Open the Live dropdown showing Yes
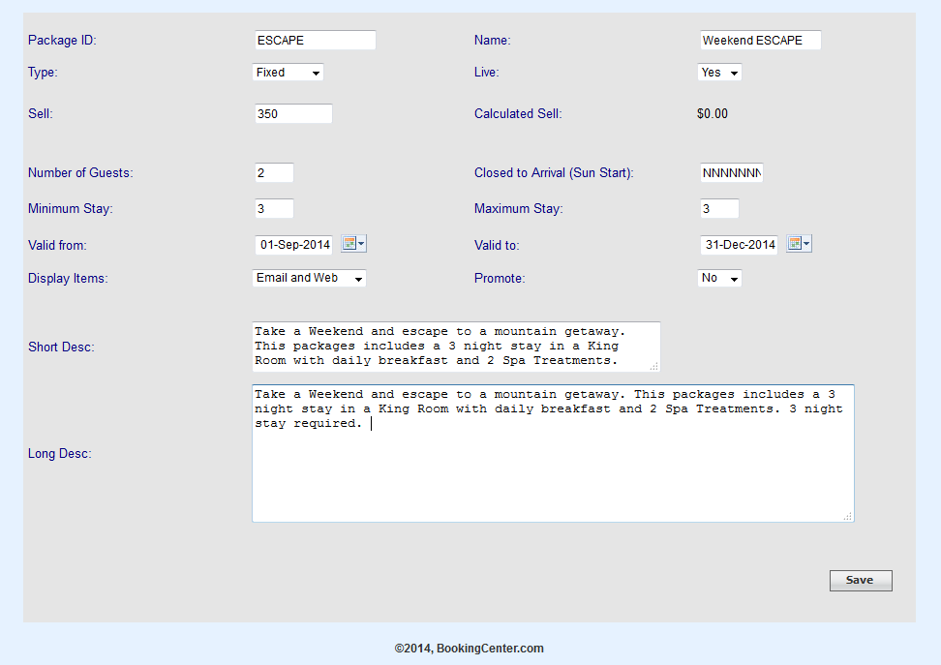941x665 pixels. (x=719, y=73)
